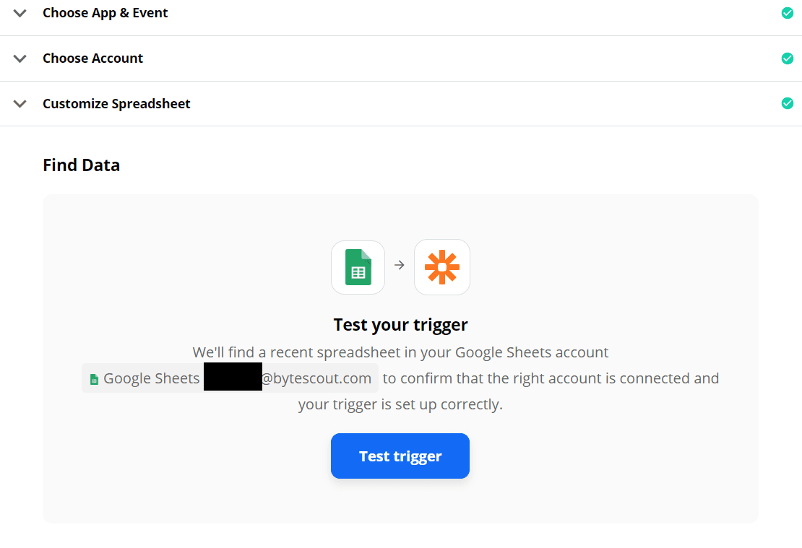Click the Test your trigger title

[400, 324]
